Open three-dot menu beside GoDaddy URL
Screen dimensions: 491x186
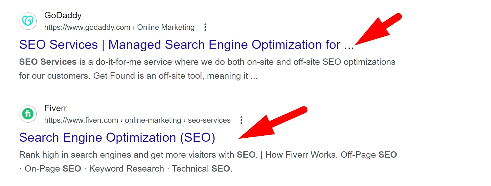click(x=205, y=27)
